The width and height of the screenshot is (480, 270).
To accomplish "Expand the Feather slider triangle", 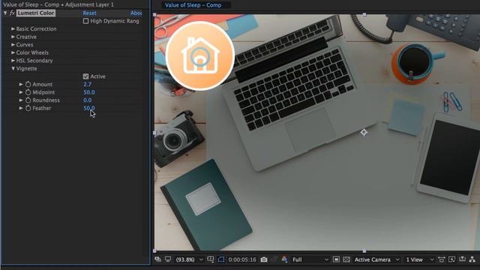I will click(x=21, y=108).
